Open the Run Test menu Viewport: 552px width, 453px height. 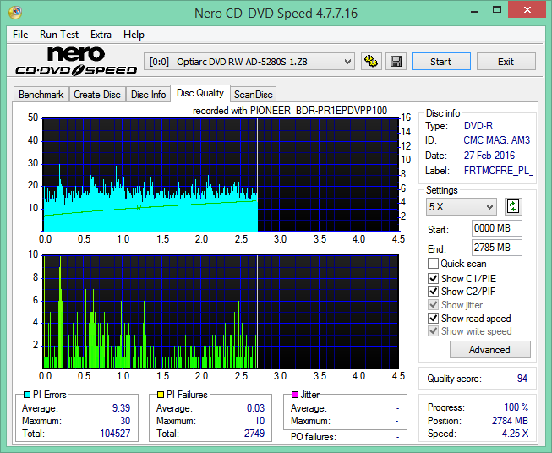59,35
